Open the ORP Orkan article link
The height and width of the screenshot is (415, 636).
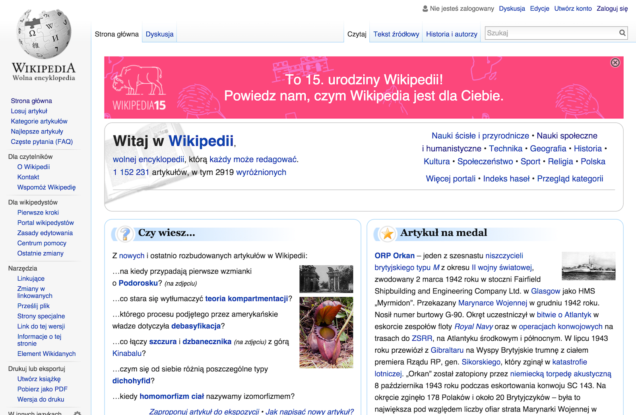394,256
